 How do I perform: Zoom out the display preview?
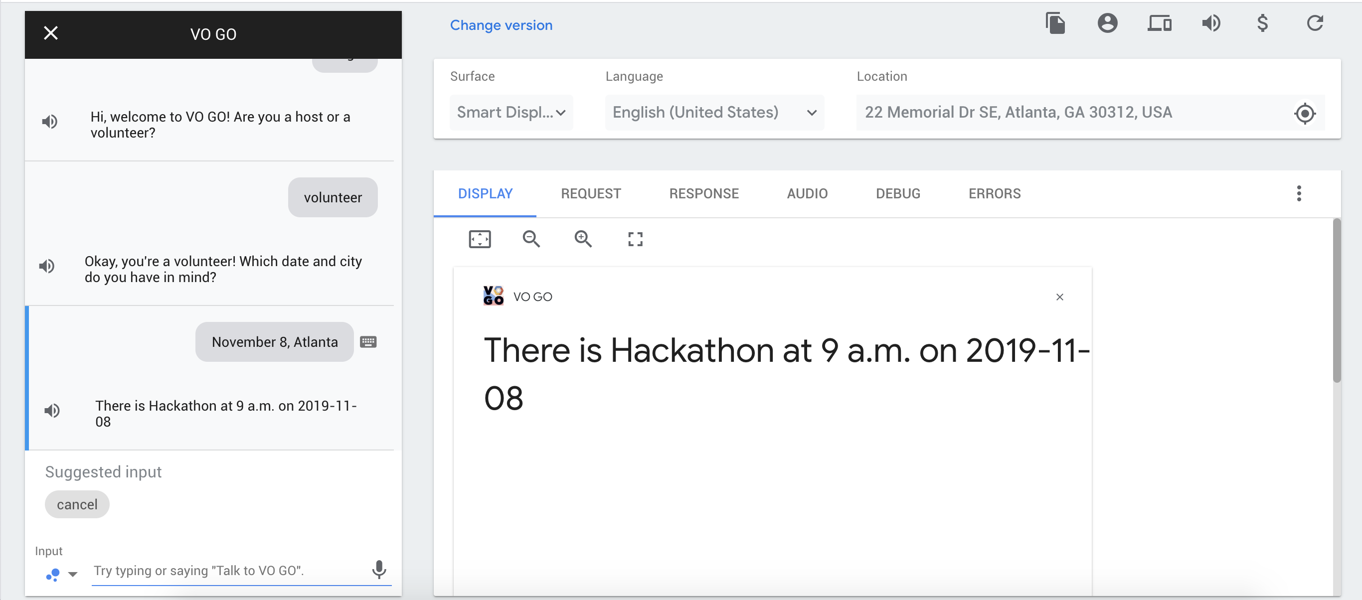tap(531, 239)
